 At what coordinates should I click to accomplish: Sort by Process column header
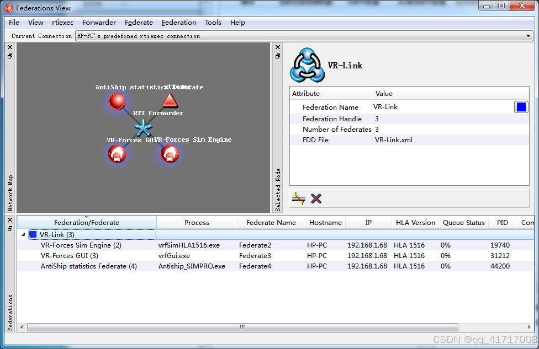pos(197,222)
